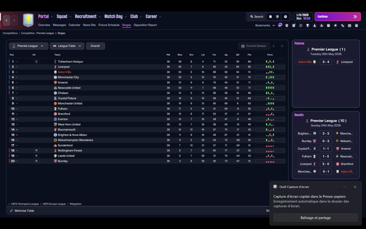366x229 pixels.
Task: Expand the Squad menu chevron
Action: coord(70,17)
